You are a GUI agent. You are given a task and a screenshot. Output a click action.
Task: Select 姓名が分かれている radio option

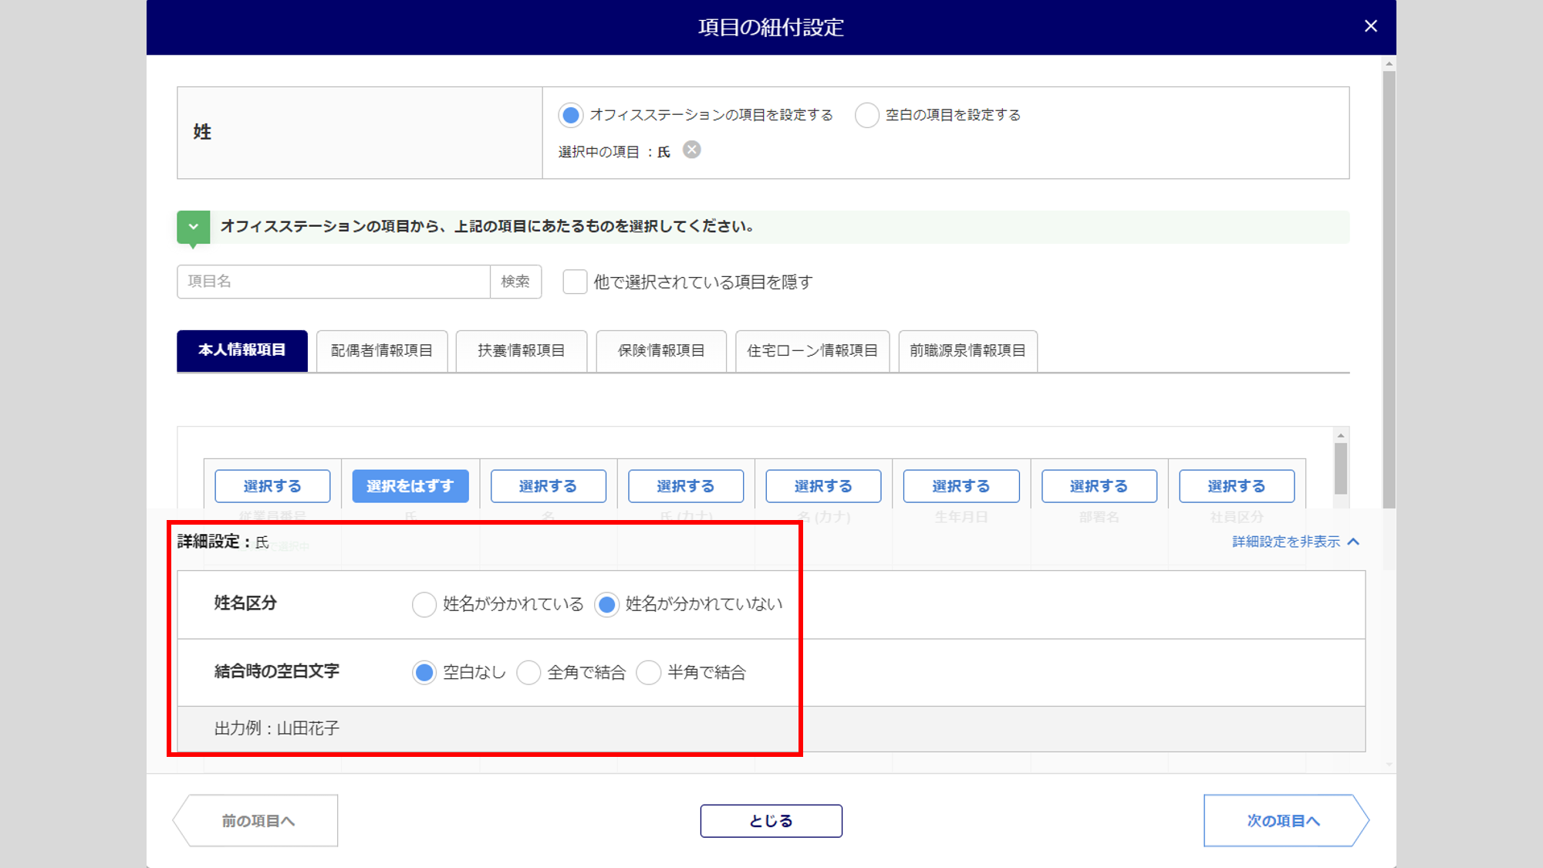pos(424,604)
